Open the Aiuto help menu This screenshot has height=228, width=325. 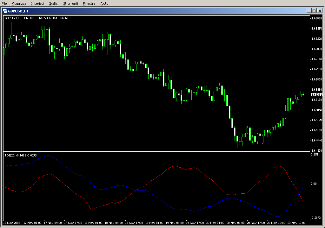coord(104,3)
